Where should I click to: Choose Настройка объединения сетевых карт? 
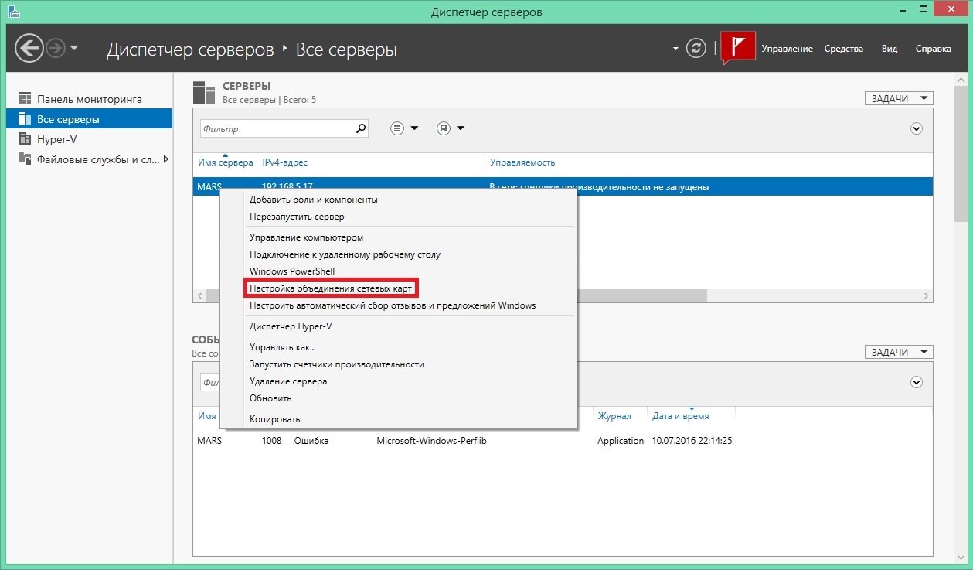331,288
